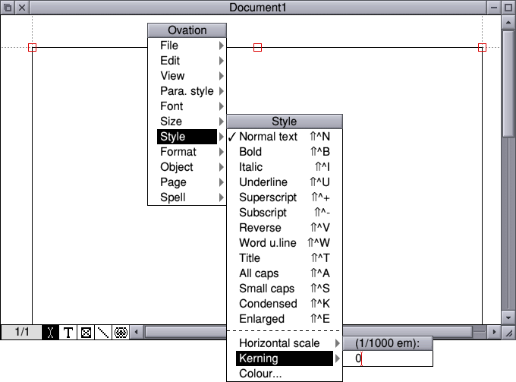The height and width of the screenshot is (382, 516).
Task: Open the Format submenu
Action: pos(187,151)
